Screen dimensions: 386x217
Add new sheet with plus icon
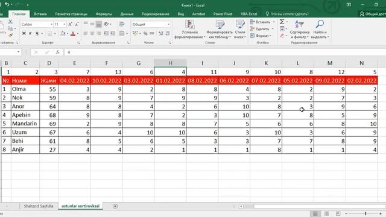click(x=115, y=206)
